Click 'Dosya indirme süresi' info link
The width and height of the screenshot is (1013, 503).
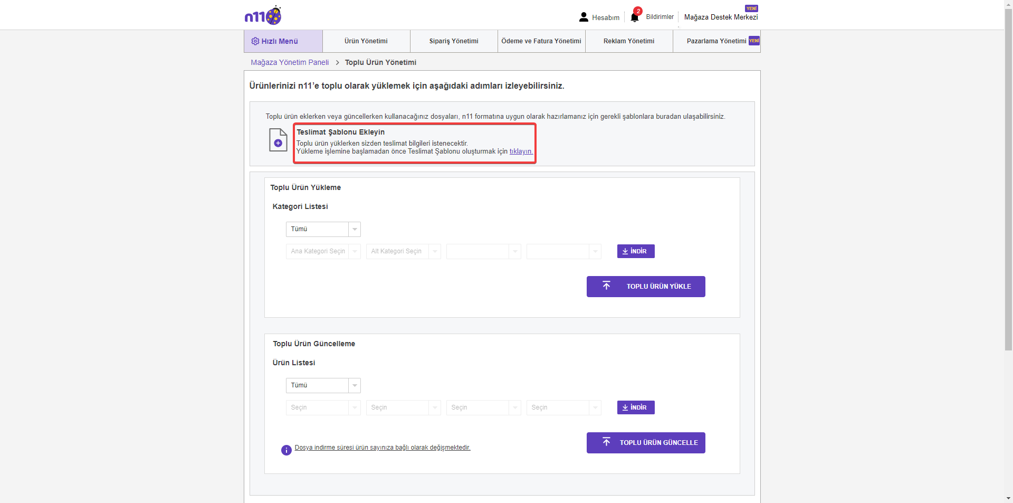[x=383, y=448]
